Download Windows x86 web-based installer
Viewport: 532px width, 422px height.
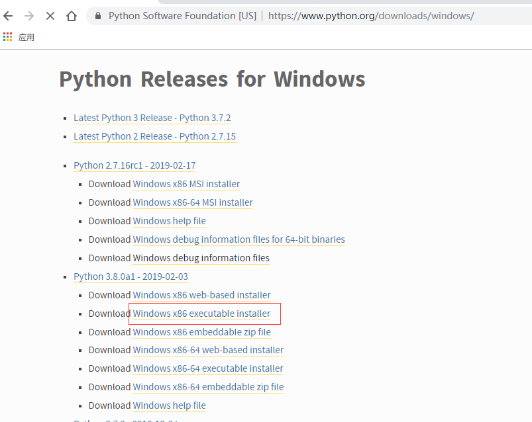point(201,295)
